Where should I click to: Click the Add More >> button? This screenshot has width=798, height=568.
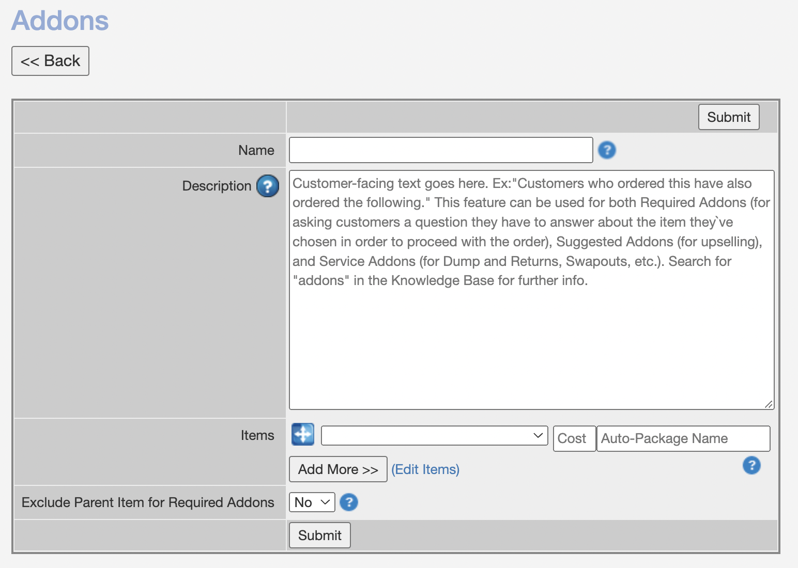(x=338, y=469)
